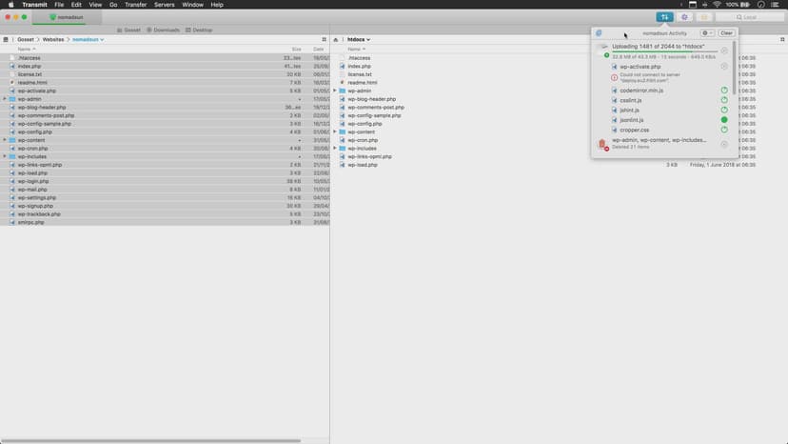Click the server home icon beside htdocs

click(x=336, y=39)
